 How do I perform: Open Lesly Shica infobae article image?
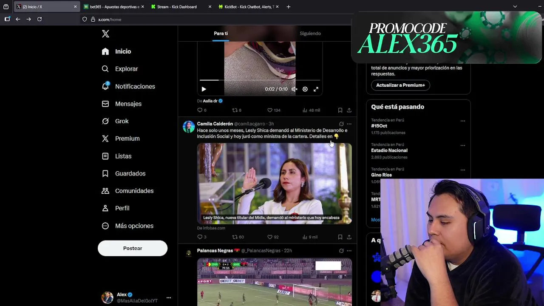coord(275,183)
